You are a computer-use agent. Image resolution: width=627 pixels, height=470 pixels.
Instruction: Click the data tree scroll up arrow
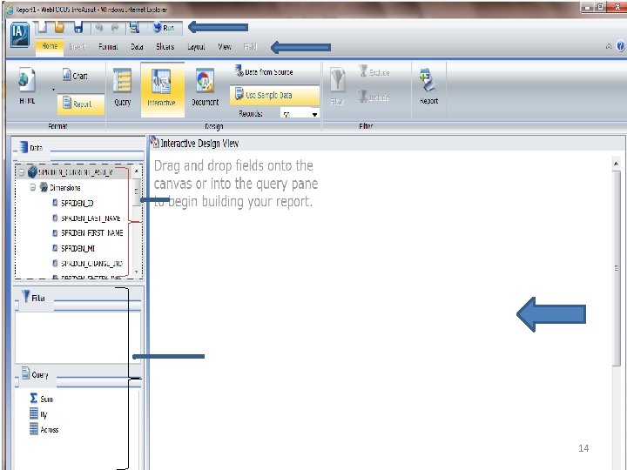[137, 171]
